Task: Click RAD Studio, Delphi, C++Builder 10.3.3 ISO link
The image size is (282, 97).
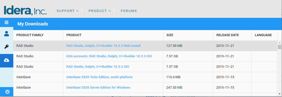Action: click(98, 67)
